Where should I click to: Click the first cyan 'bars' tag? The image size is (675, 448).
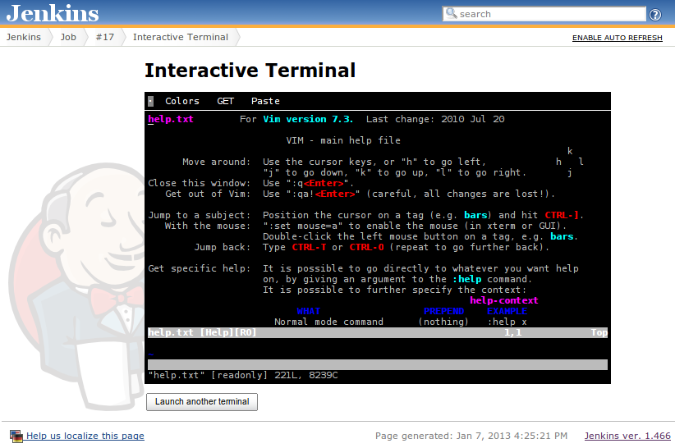click(475, 215)
